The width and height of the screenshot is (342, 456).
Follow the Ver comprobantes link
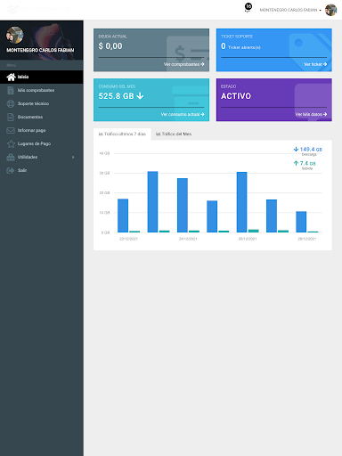[x=183, y=64]
